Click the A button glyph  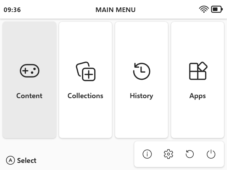point(11,160)
